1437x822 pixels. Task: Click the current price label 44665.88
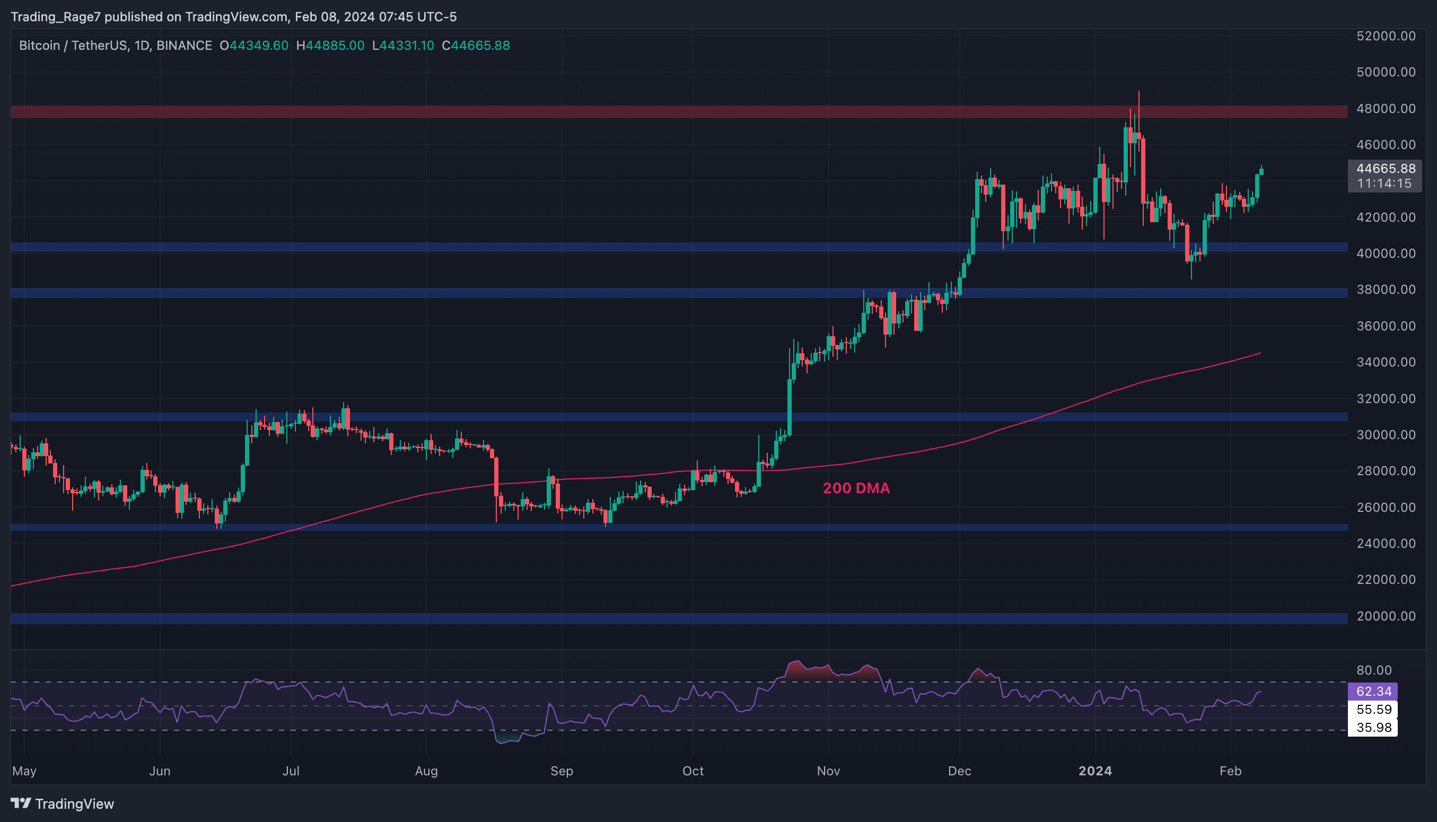(x=1386, y=168)
